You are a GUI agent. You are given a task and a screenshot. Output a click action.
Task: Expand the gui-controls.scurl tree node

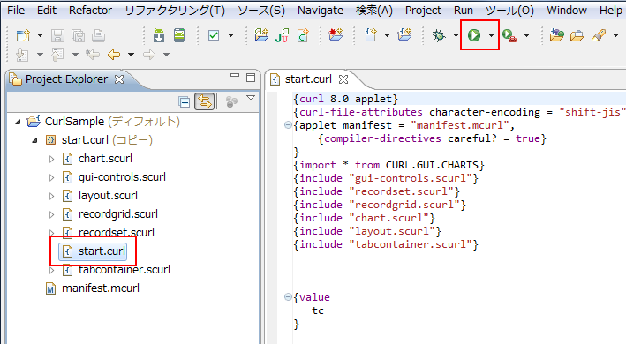click(51, 177)
